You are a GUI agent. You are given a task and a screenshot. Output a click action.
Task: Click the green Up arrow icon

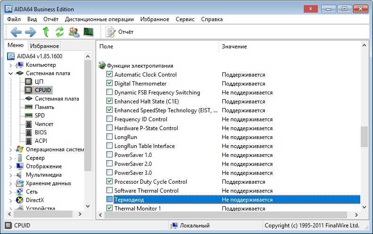click(46, 32)
